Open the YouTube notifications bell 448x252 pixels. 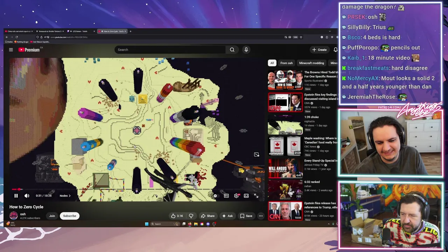pos(335,50)
